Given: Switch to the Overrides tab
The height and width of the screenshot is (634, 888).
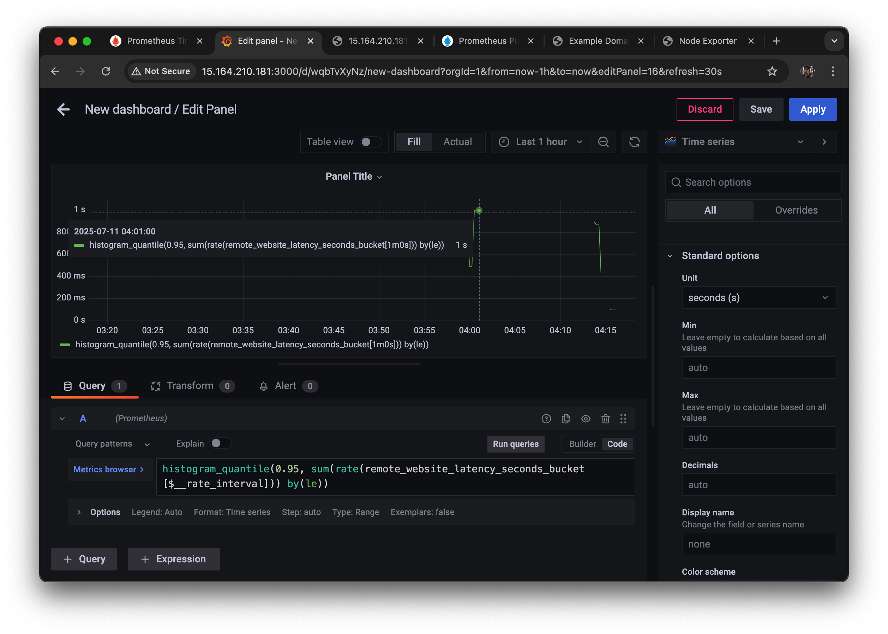Looking at the screenshot, I should point(796,210).
